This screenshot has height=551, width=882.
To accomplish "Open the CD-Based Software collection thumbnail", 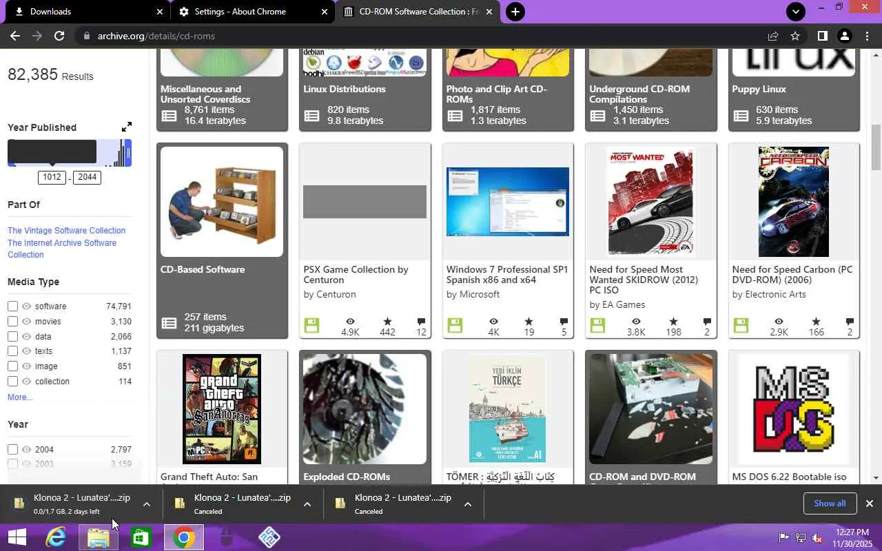I will [x=222, y=202].
